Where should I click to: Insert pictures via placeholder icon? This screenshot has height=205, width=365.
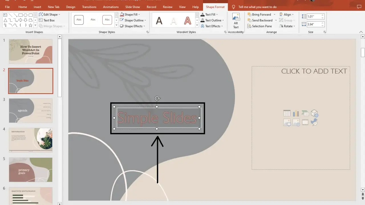(x=287, y=122)
